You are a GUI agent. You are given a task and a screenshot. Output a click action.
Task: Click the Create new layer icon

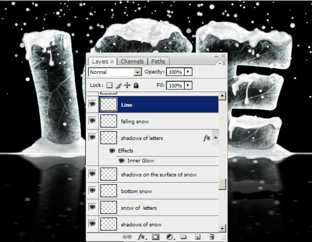[x=197, y=237]
